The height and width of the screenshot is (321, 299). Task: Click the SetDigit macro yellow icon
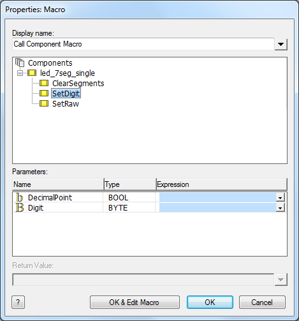pos(44,93)
